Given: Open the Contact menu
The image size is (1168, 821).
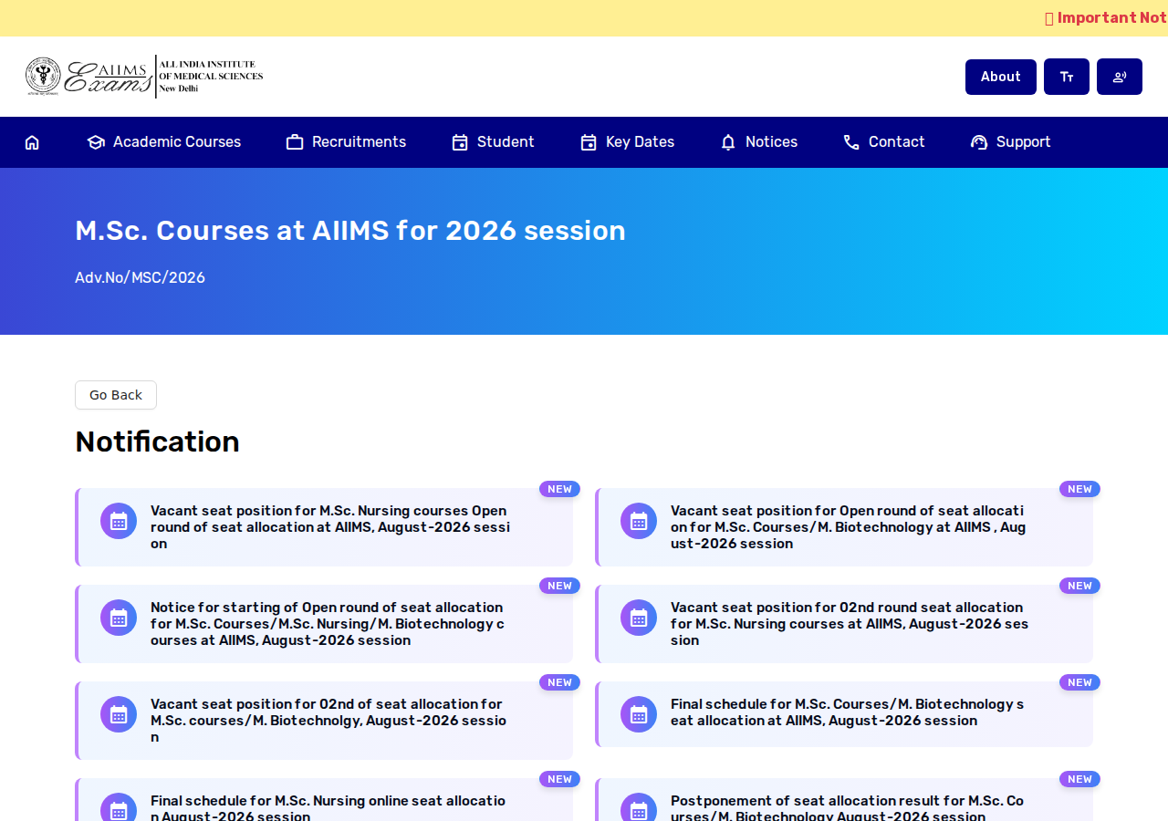Looking at the screenshot, I should pos(883,142).
